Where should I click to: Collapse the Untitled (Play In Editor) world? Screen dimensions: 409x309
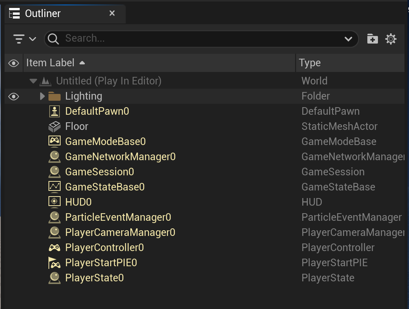click(x=33, y=81)
